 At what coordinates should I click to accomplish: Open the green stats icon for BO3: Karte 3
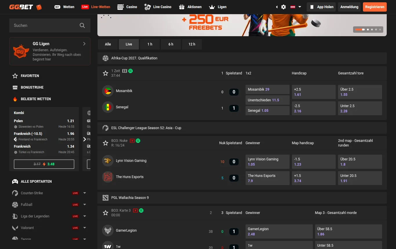click(x=141, y=210)
